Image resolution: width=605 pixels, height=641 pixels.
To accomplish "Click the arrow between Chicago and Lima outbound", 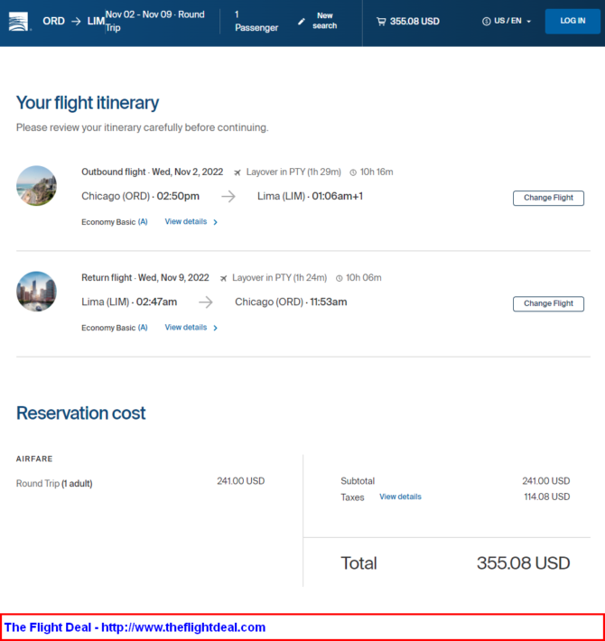I will (228, 196).
